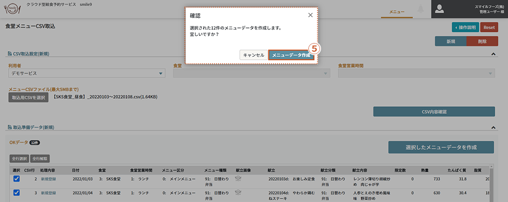Click the 20220103d: お楽しみ定食 cell
The image size is (508, 202).
click(x=292, y=179)
